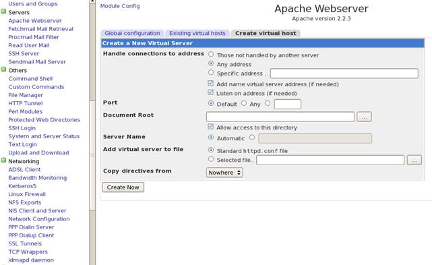Open Users and Groups link
Screen dimensions: 432x265
(33, 4)
